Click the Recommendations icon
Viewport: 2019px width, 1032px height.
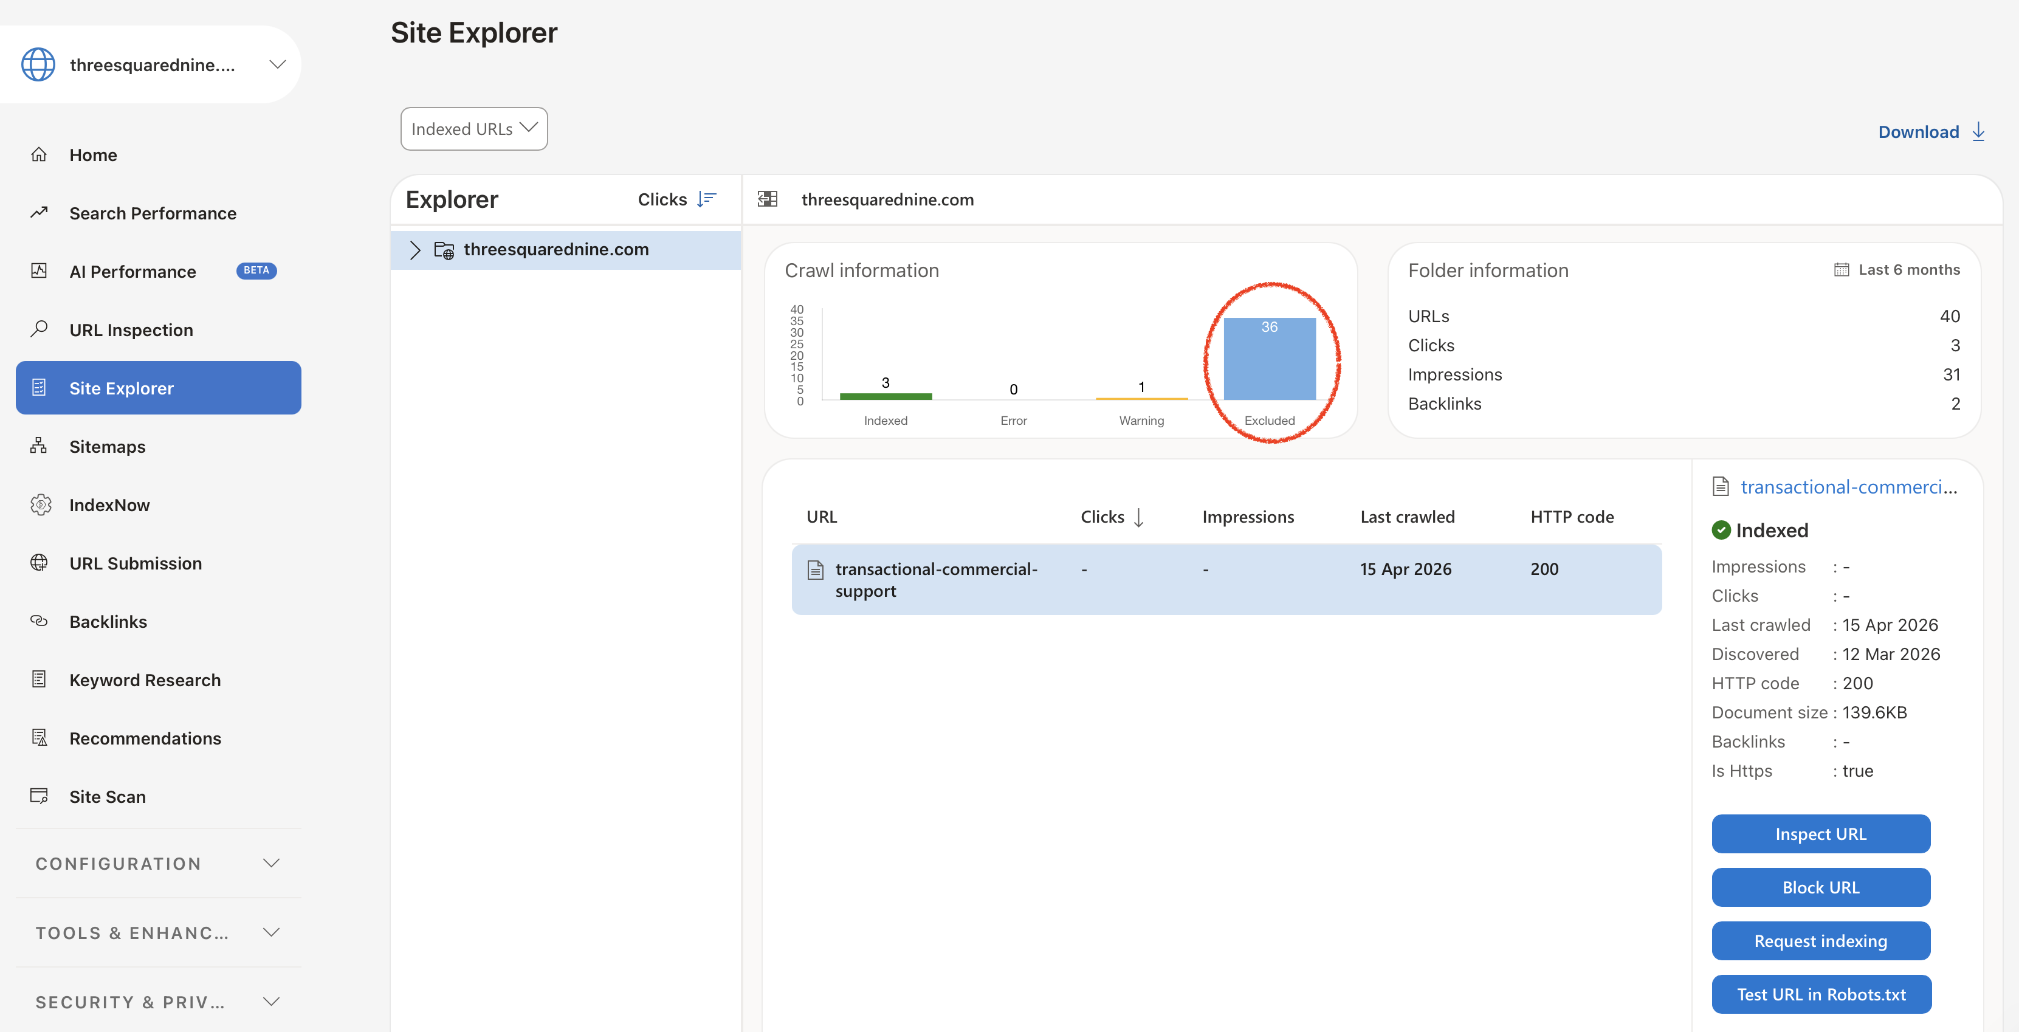pos(39,737)
